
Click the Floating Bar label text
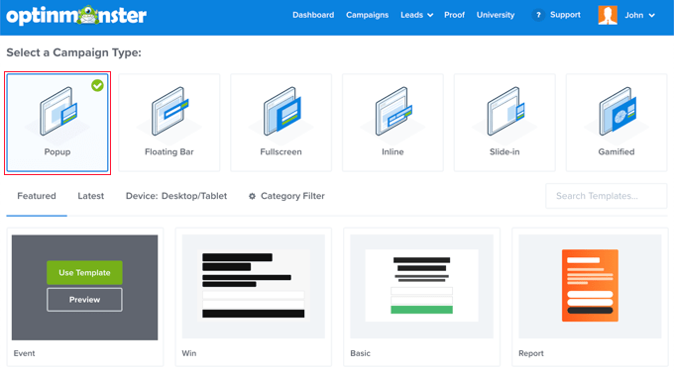(x=169, y=152)
